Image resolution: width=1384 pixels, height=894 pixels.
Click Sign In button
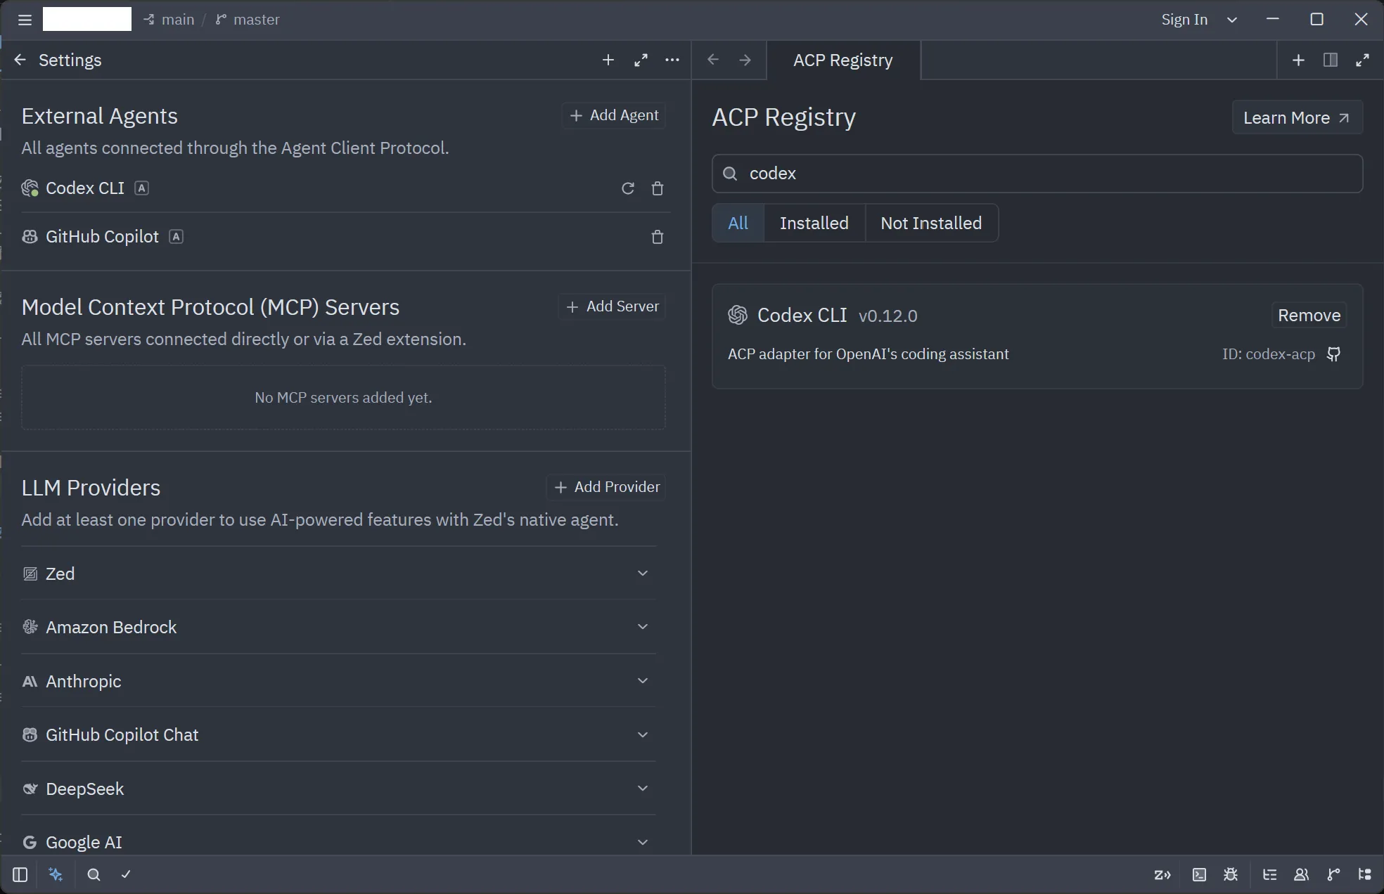click(1184, 20)
